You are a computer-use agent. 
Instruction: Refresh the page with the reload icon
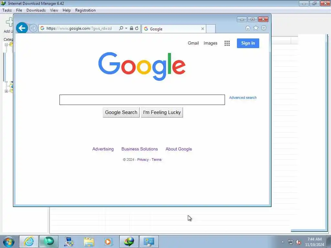click(x=137, y=28)
